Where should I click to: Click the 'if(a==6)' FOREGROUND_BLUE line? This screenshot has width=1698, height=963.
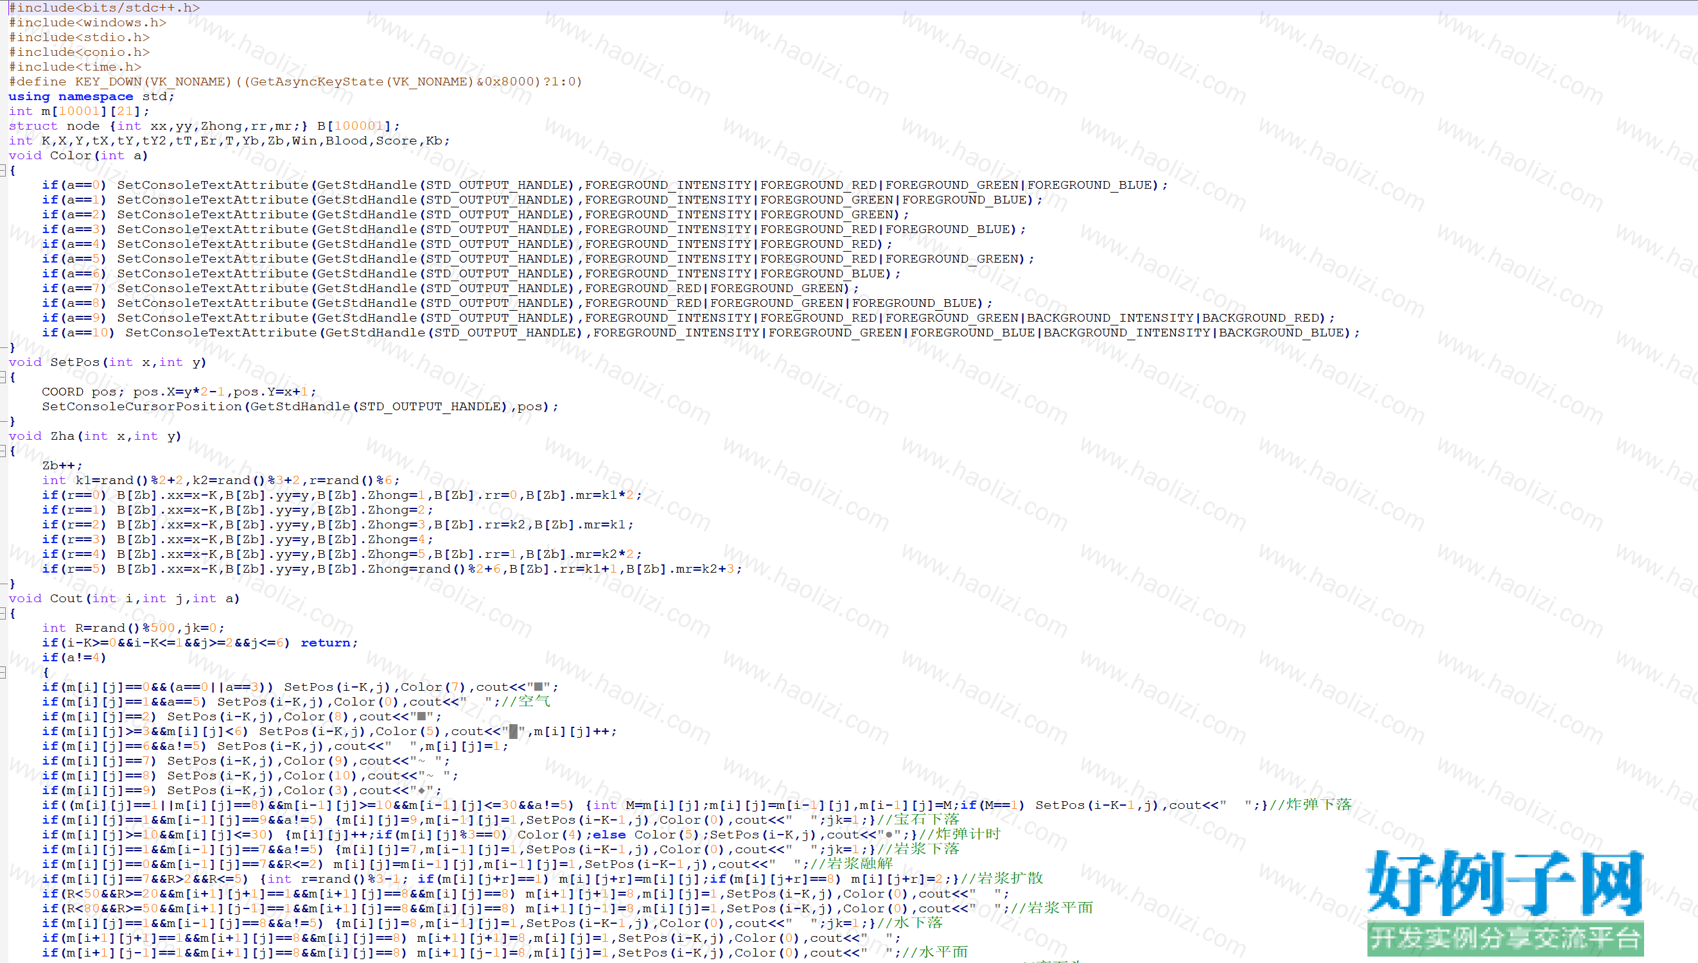pyautogui.click(x=471, y=274)
